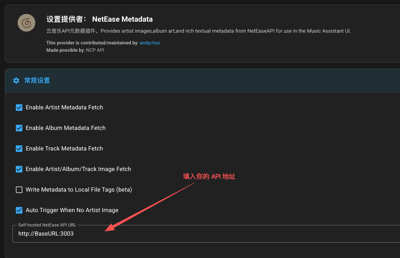
Task: Click the Write Metadata to Local File Tags label
Action: [x=79, y=190]
